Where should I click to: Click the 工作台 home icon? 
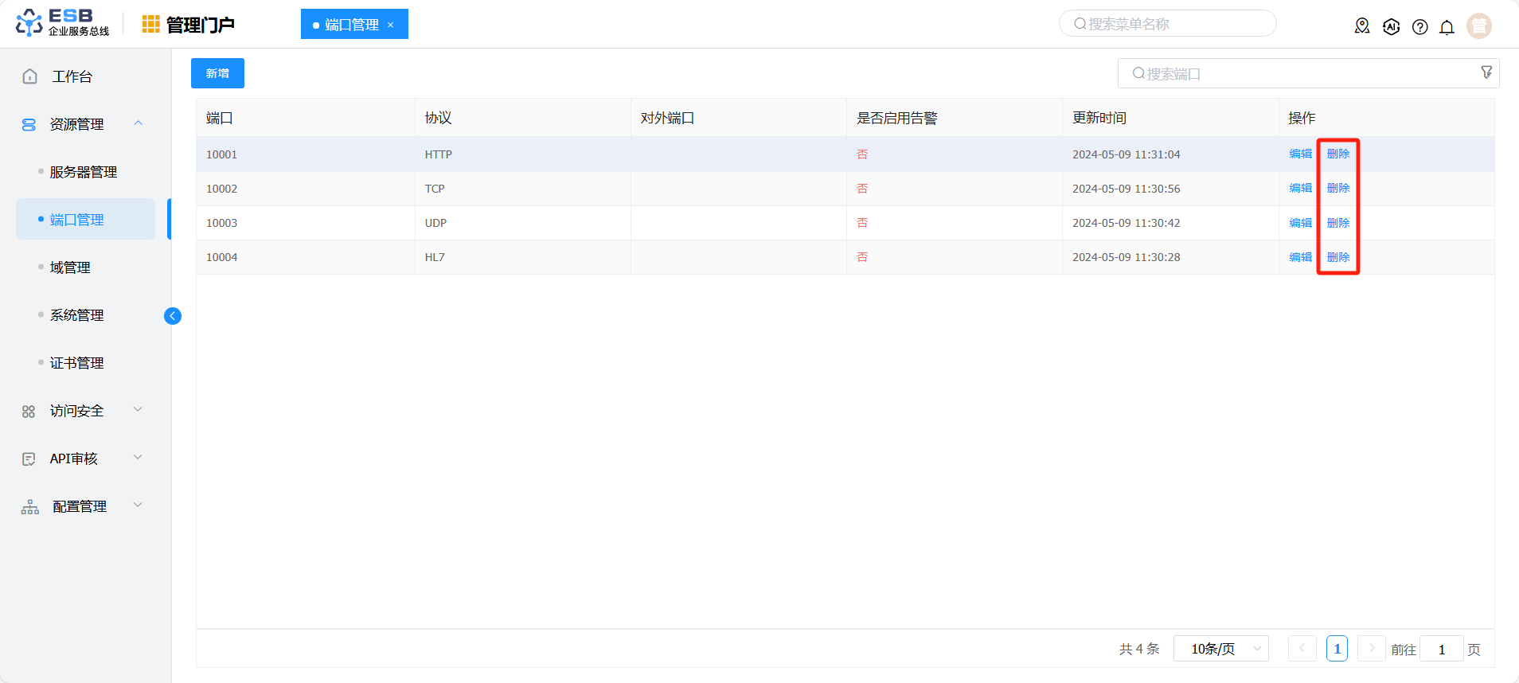(30, 76)
